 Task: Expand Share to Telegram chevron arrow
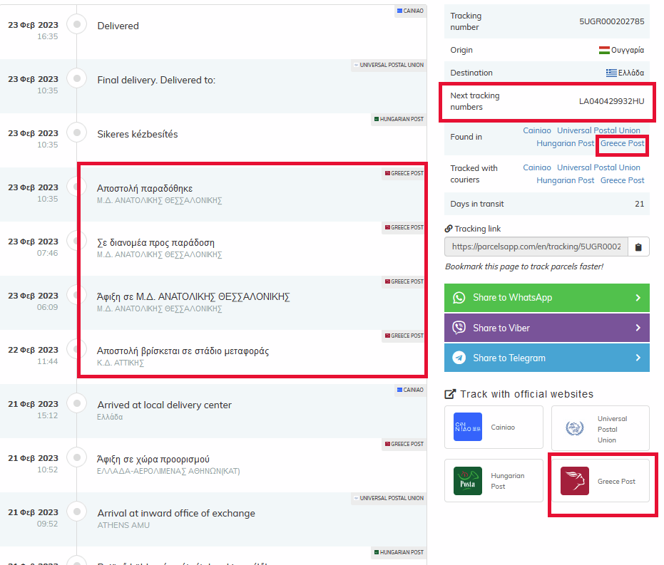pos(638,358)
